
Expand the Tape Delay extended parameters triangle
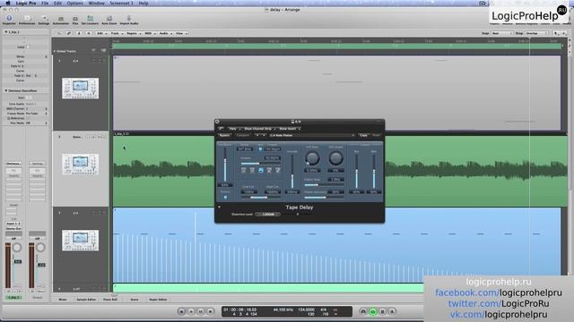(x=219, y=207)
